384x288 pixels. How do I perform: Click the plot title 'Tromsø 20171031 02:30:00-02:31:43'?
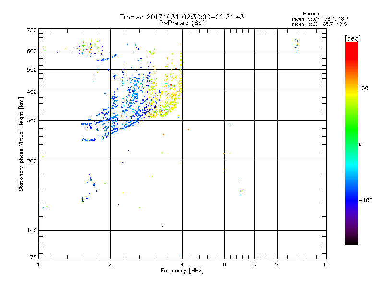(182, 17)
